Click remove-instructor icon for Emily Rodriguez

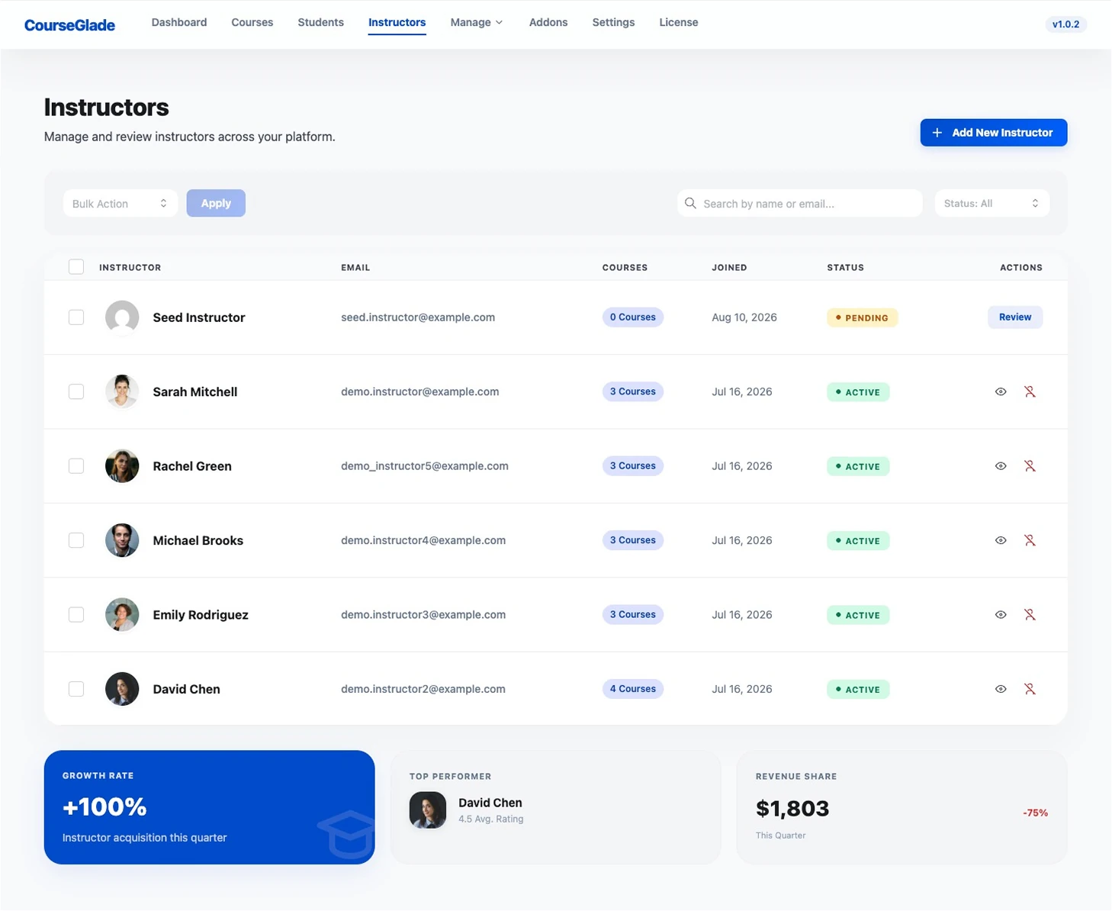[x=1030, y=615]
